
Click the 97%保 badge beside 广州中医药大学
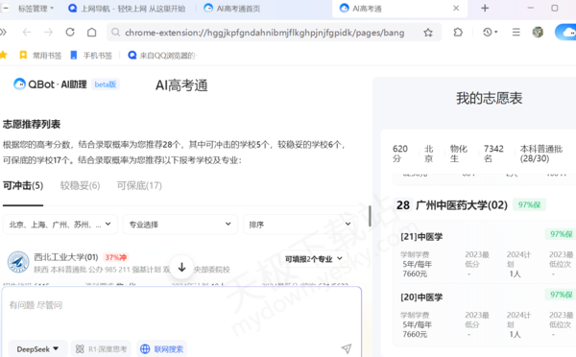point(529,205)
